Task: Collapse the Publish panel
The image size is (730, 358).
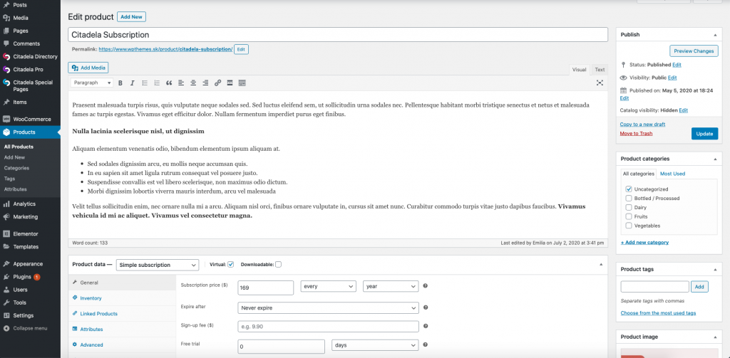Action: click(x=715, y=35)
